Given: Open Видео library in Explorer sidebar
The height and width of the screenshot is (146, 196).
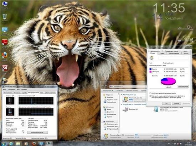Looking at the screenshot, I should [108, 109].
